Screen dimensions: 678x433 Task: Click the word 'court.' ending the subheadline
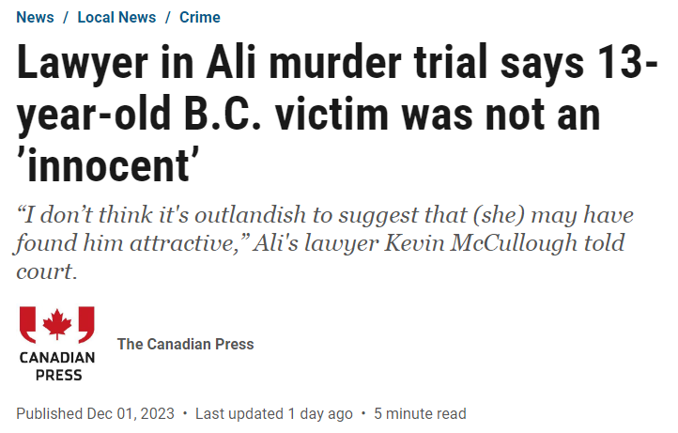tap(47, 271)
